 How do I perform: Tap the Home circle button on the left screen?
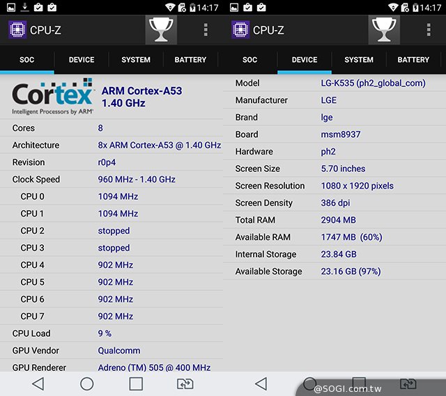coord(86,383)
